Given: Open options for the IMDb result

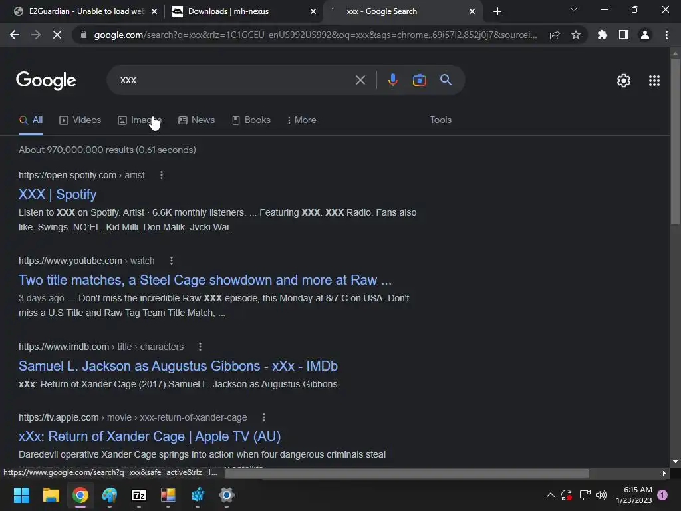Looking at the screenshot, I should [200, 347].
